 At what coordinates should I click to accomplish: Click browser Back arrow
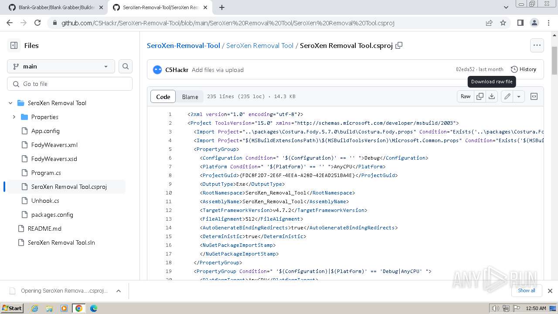[10, 23]
